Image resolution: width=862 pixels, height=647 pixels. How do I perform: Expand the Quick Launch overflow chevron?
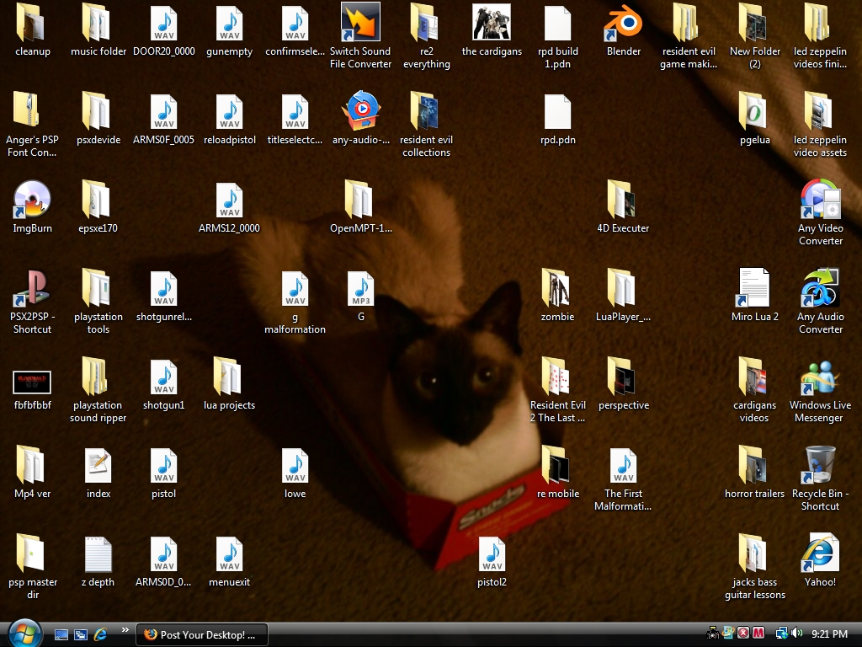[x=125, y=629]
